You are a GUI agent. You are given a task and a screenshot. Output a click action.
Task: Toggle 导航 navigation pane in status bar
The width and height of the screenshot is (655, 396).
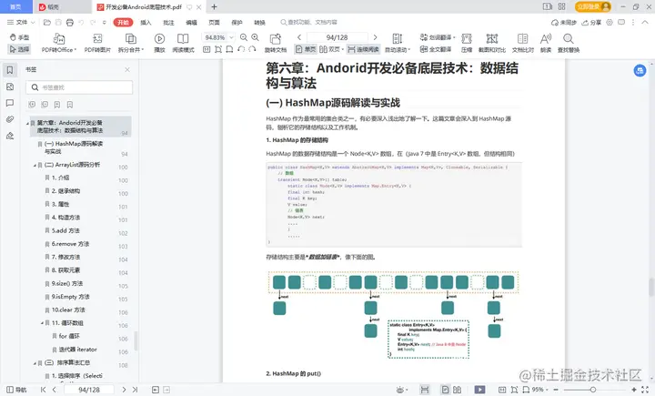(15, 390)
